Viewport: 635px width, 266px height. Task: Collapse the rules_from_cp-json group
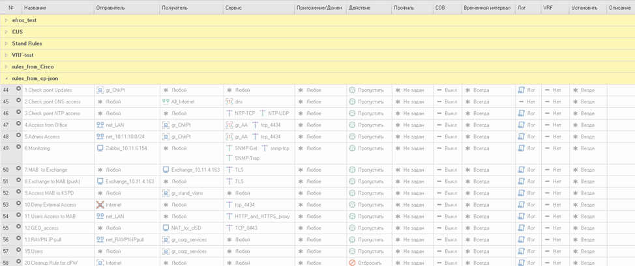pyautogui.click(x=7, y=79)
